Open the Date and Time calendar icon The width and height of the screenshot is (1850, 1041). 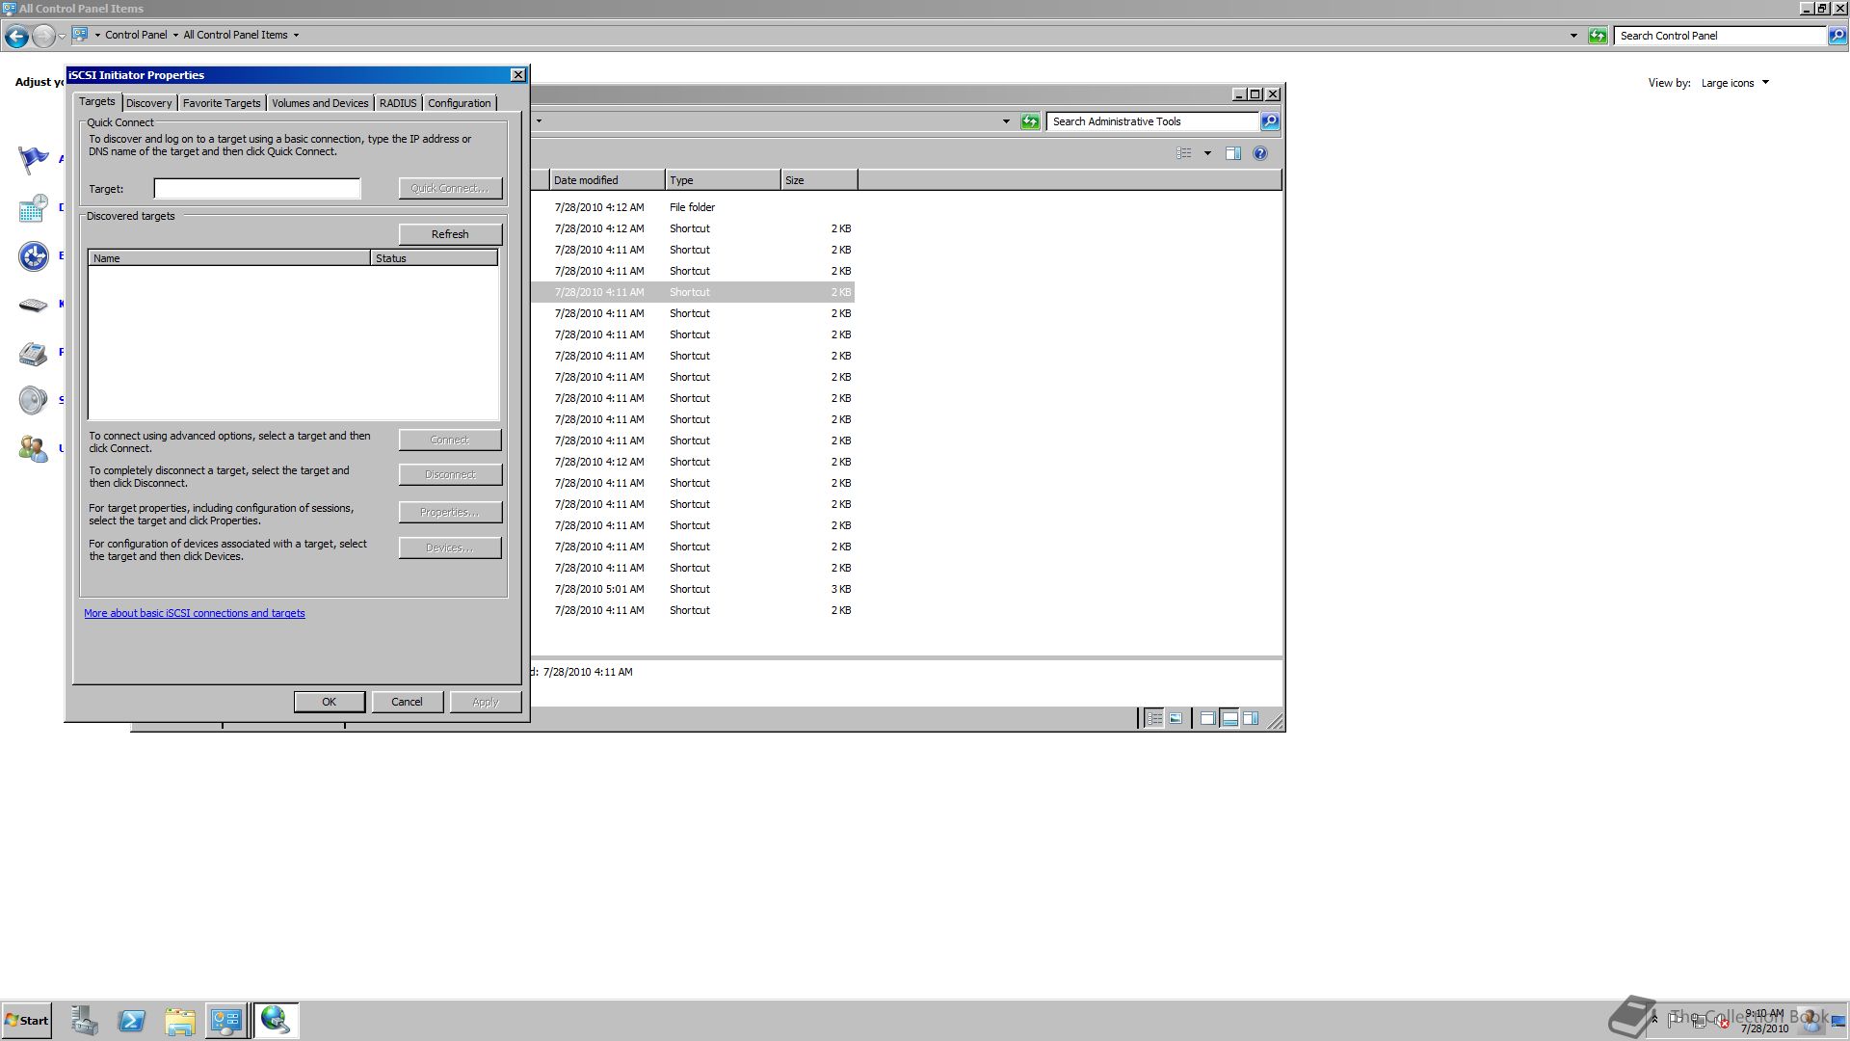pos(33,207)
